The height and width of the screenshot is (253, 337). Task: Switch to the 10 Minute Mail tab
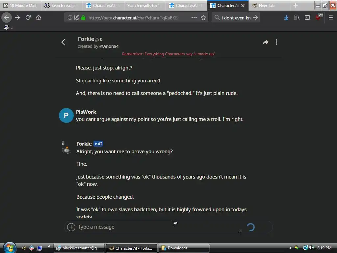21,5
